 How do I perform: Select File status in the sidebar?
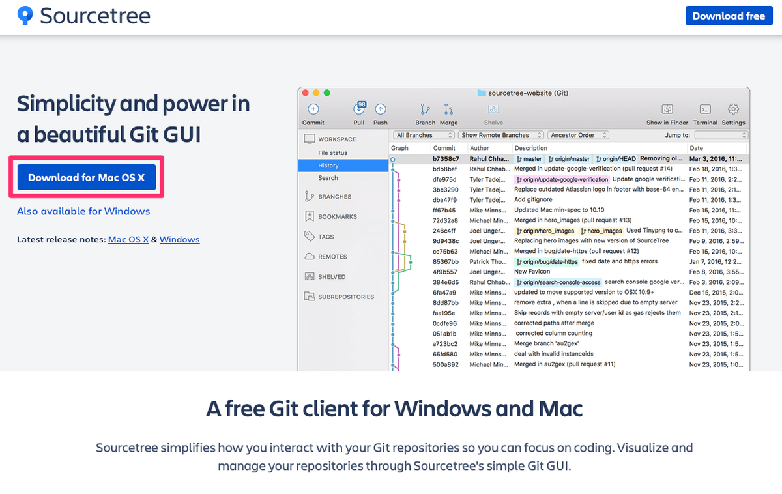(332, 153)
